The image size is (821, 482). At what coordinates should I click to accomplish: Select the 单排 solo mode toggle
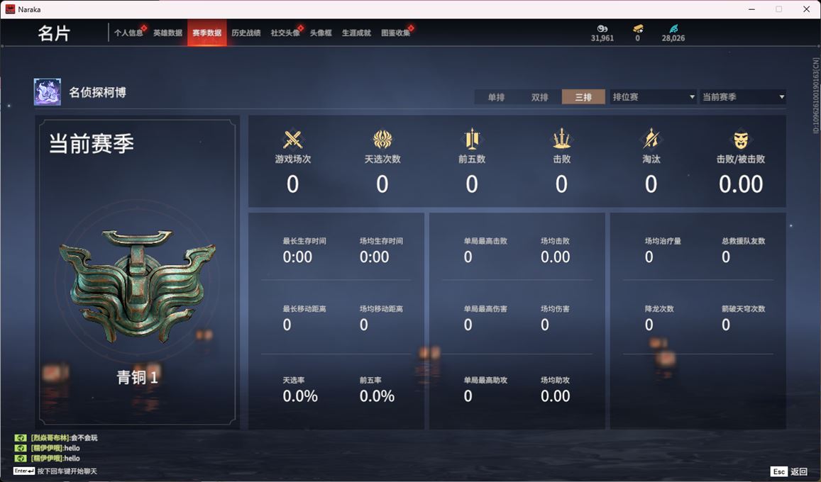point(496,96)
